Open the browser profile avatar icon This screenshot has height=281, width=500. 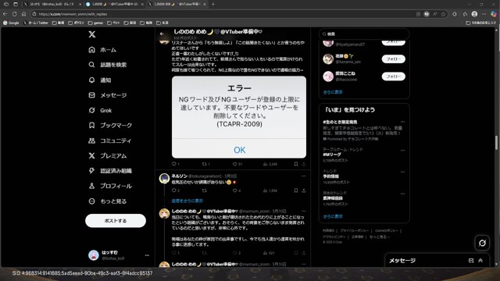click(474, 14)
